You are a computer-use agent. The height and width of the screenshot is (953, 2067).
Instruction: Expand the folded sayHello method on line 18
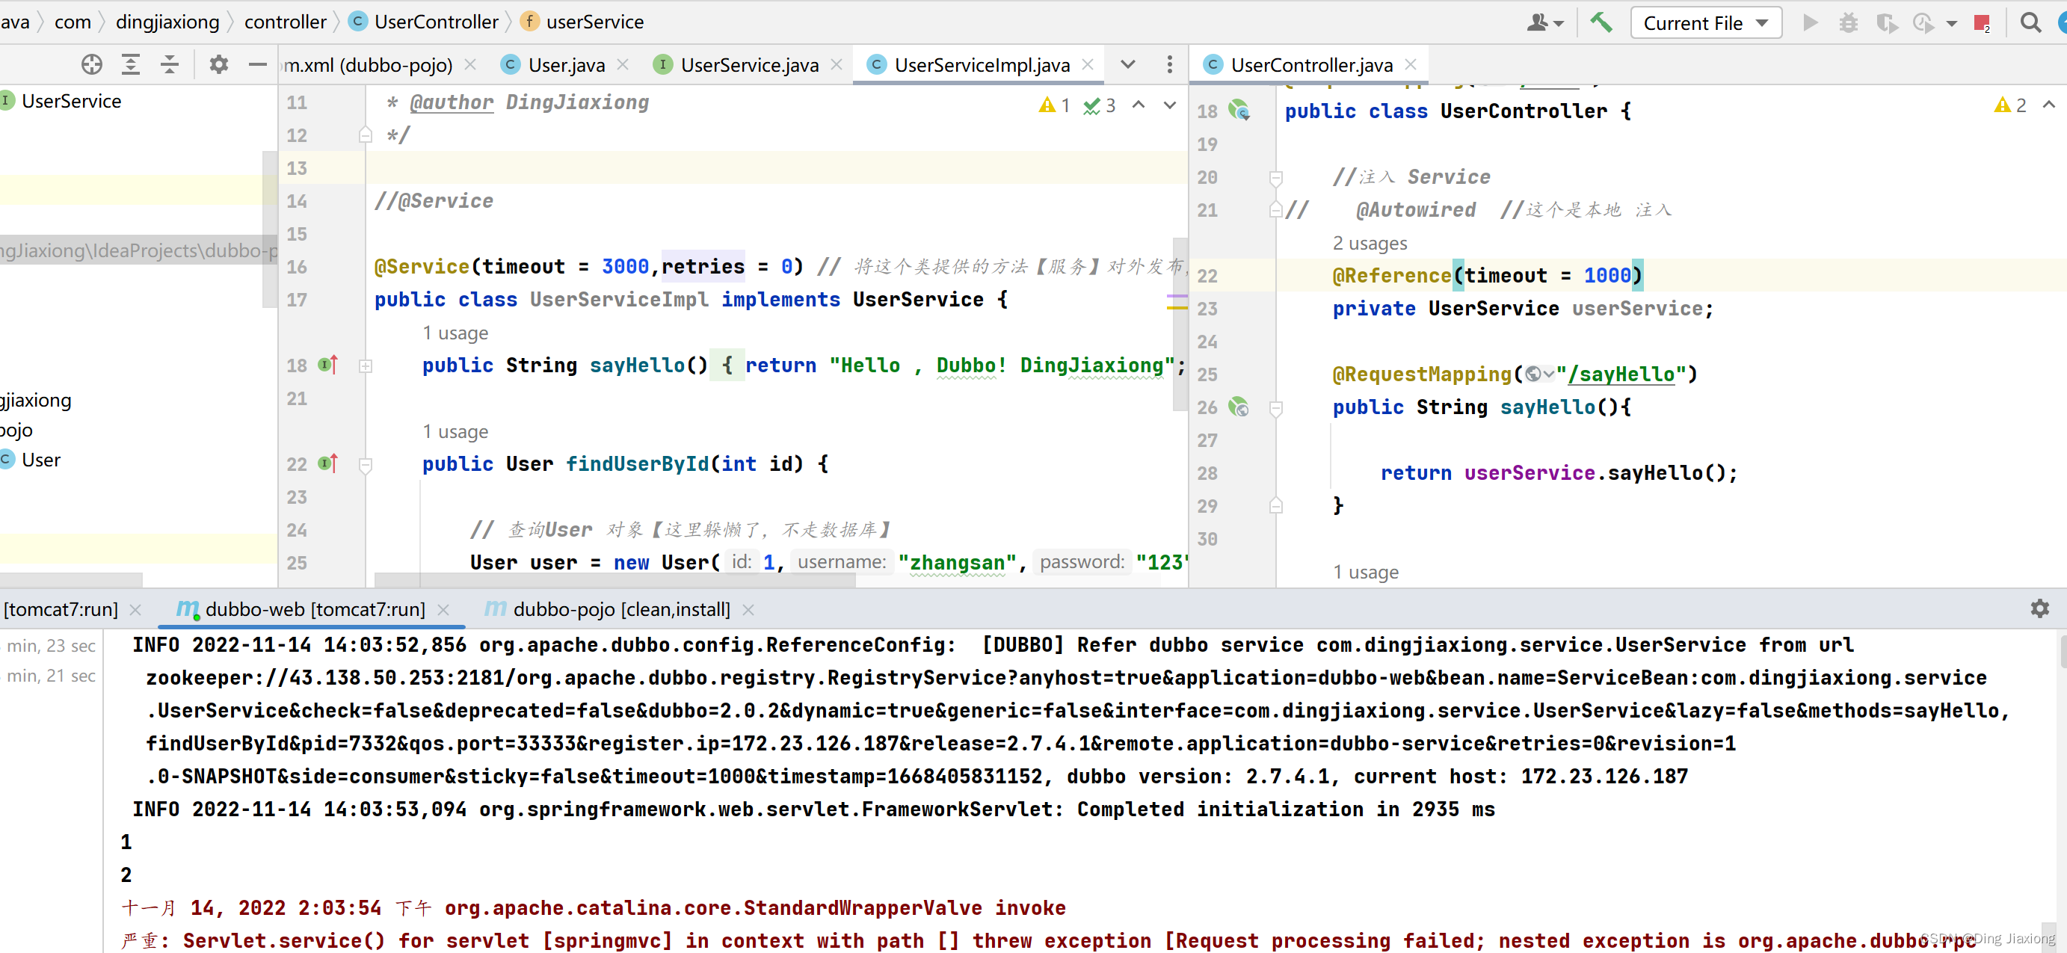coord(365,366)
